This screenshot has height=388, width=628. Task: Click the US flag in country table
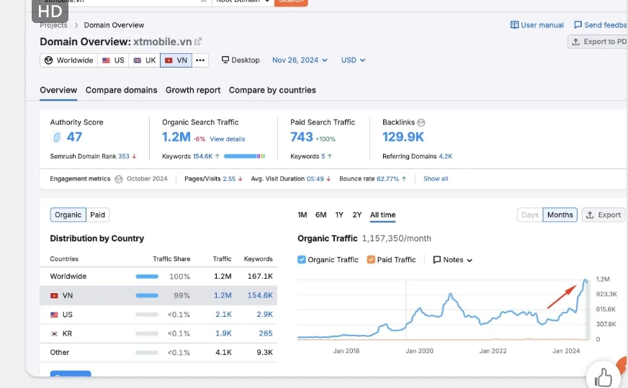pos(54,315)
